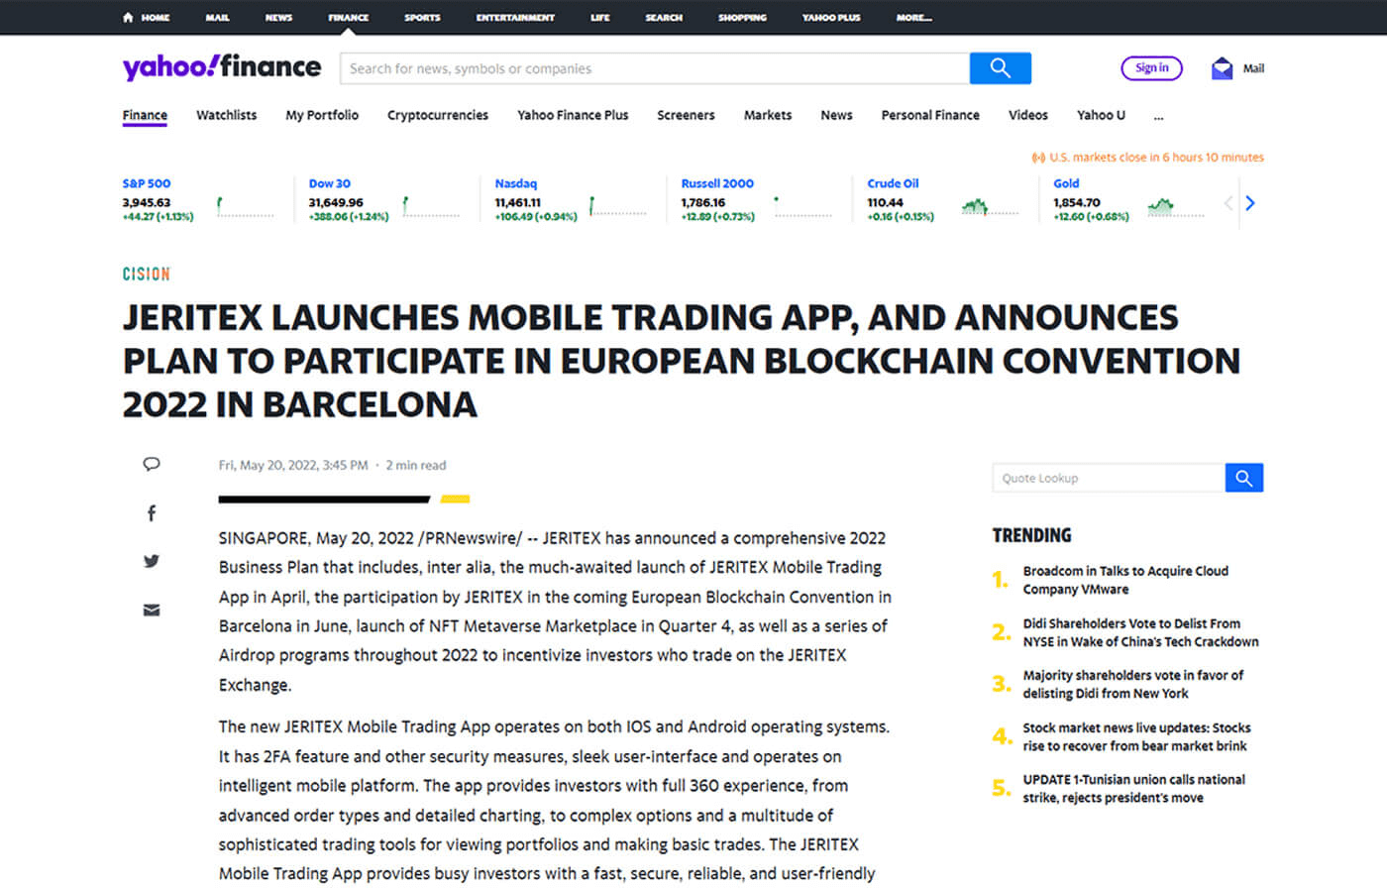This screenshot has width=1387, height=892.
Task: Open the Gold quote link
Action: [1066, 183]
